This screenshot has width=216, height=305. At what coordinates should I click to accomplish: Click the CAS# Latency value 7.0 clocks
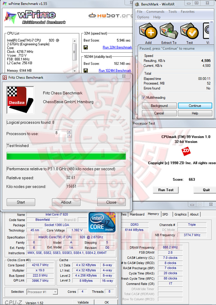[x=170, y=258]
